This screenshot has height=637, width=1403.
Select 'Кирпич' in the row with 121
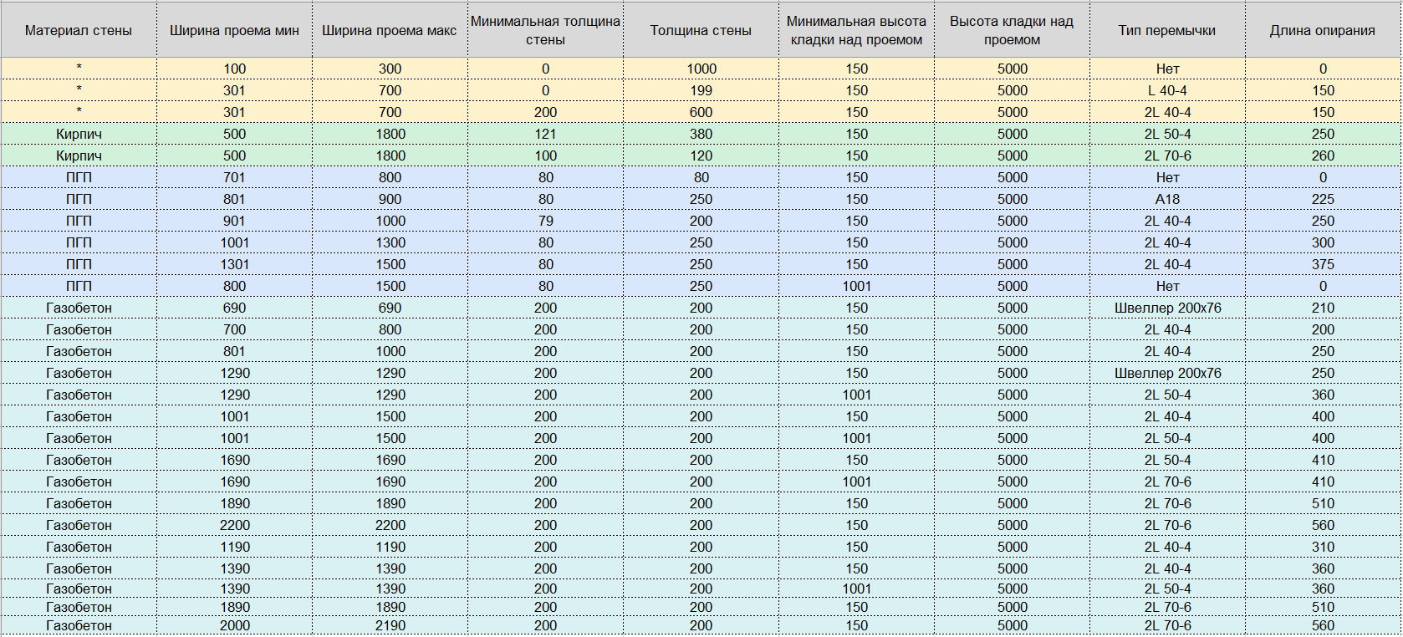(79, 134)
